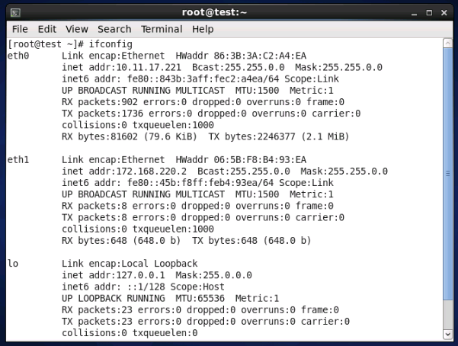The image size is (458, 346).
Task: Click the terminal window icon in title bar
Action: click(x=15, y=12)
